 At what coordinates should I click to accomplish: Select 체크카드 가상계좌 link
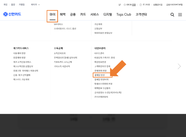click(x=21, y=80)
